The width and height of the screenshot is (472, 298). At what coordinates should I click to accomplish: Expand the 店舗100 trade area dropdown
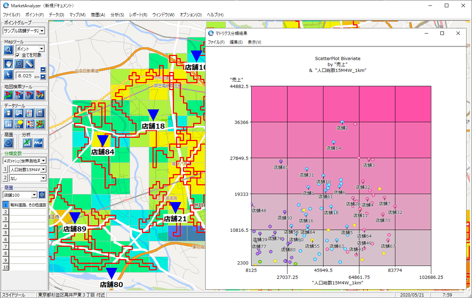coord(34,195)
